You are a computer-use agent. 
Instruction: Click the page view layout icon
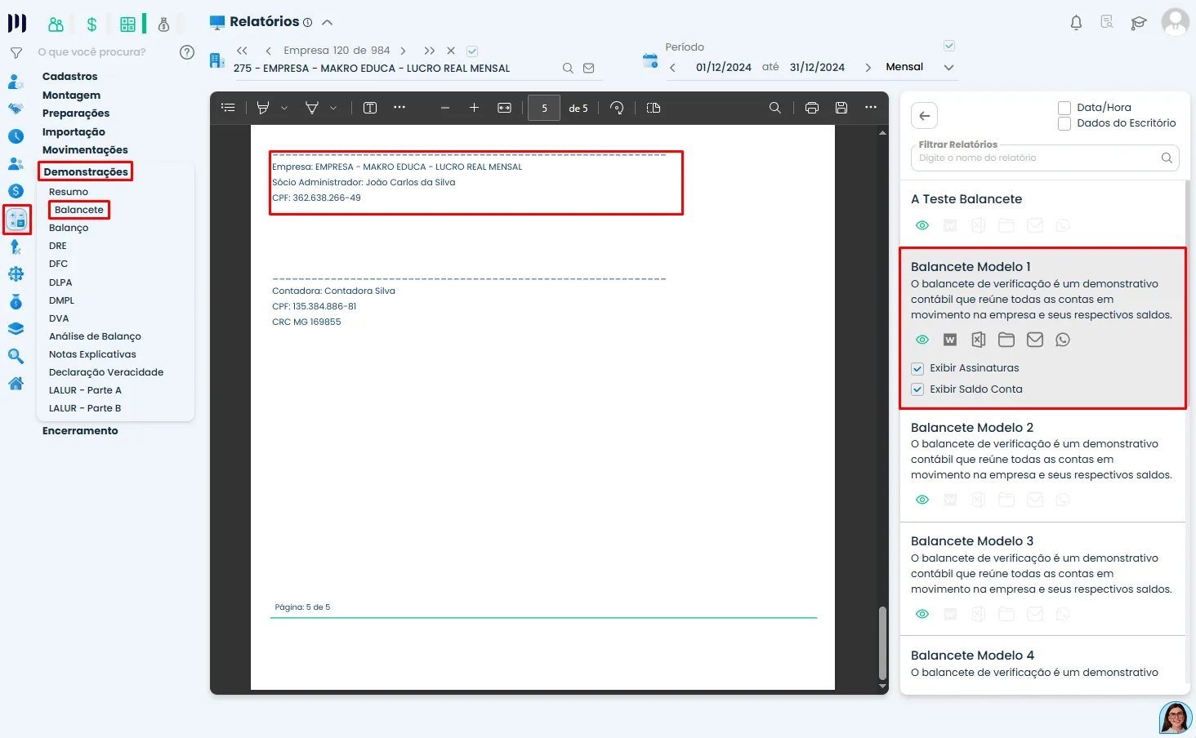654,108
